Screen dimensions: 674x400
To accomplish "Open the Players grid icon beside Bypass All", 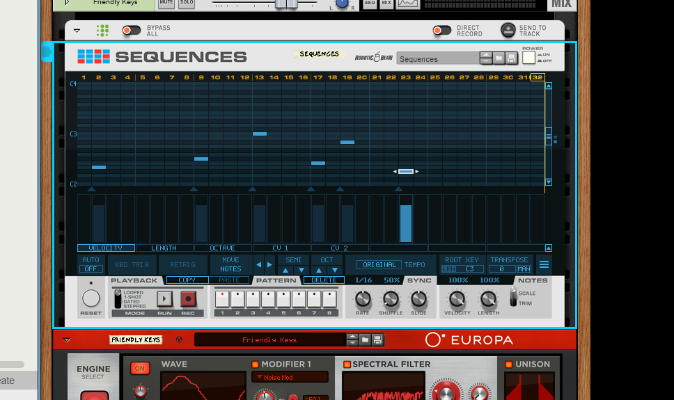I will coord(102,31).
